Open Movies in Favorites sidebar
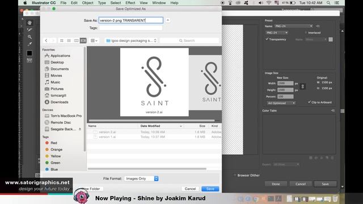The image size is (363, 204). 56,75
